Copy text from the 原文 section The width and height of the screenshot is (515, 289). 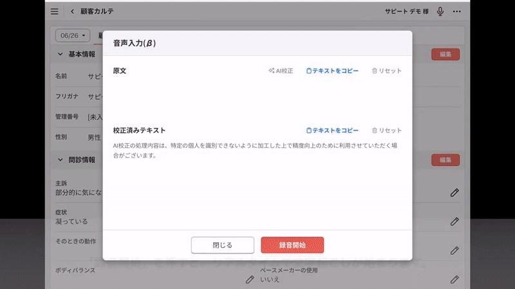tap(332, 71)
